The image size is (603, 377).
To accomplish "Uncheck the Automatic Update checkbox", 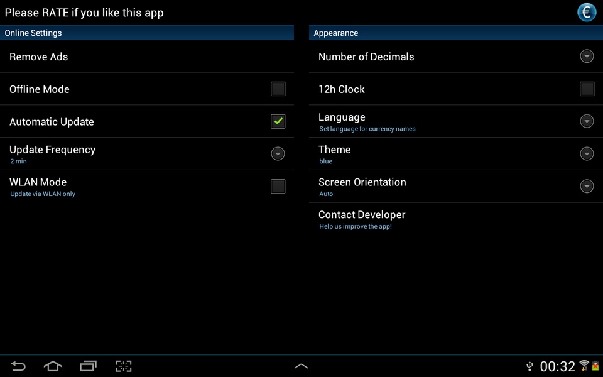I will [x=278, y=121].
